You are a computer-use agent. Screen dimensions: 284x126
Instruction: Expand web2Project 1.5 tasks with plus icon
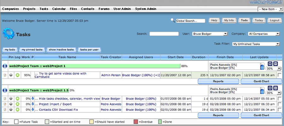click(x=270, y=88)
